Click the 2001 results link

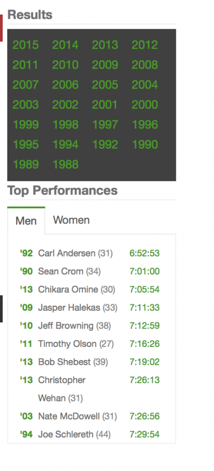[x=105, y=105]
